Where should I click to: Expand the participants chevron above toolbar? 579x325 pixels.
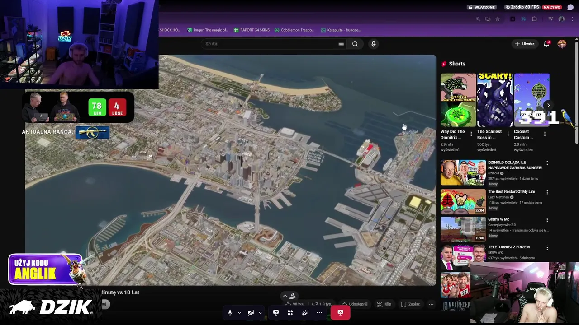click(285, 296)
